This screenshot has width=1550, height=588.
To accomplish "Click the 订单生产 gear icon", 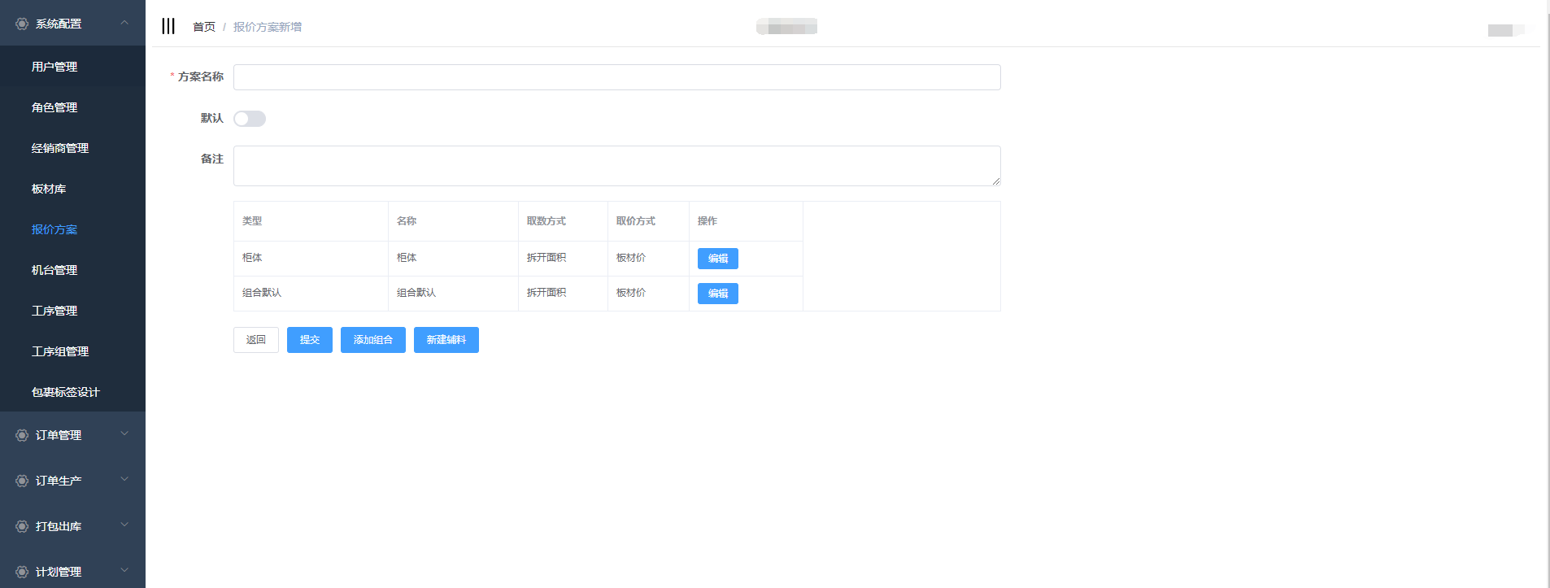I will [22, 481].
